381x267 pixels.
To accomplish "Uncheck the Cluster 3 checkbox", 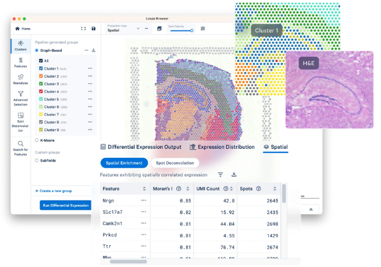I will tap(41, 84).
